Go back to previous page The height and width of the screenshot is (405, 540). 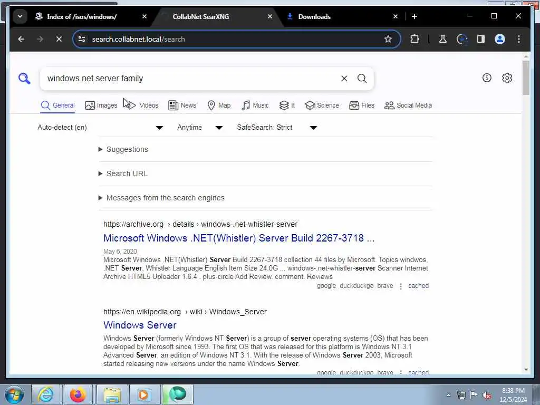click(21, 39)
